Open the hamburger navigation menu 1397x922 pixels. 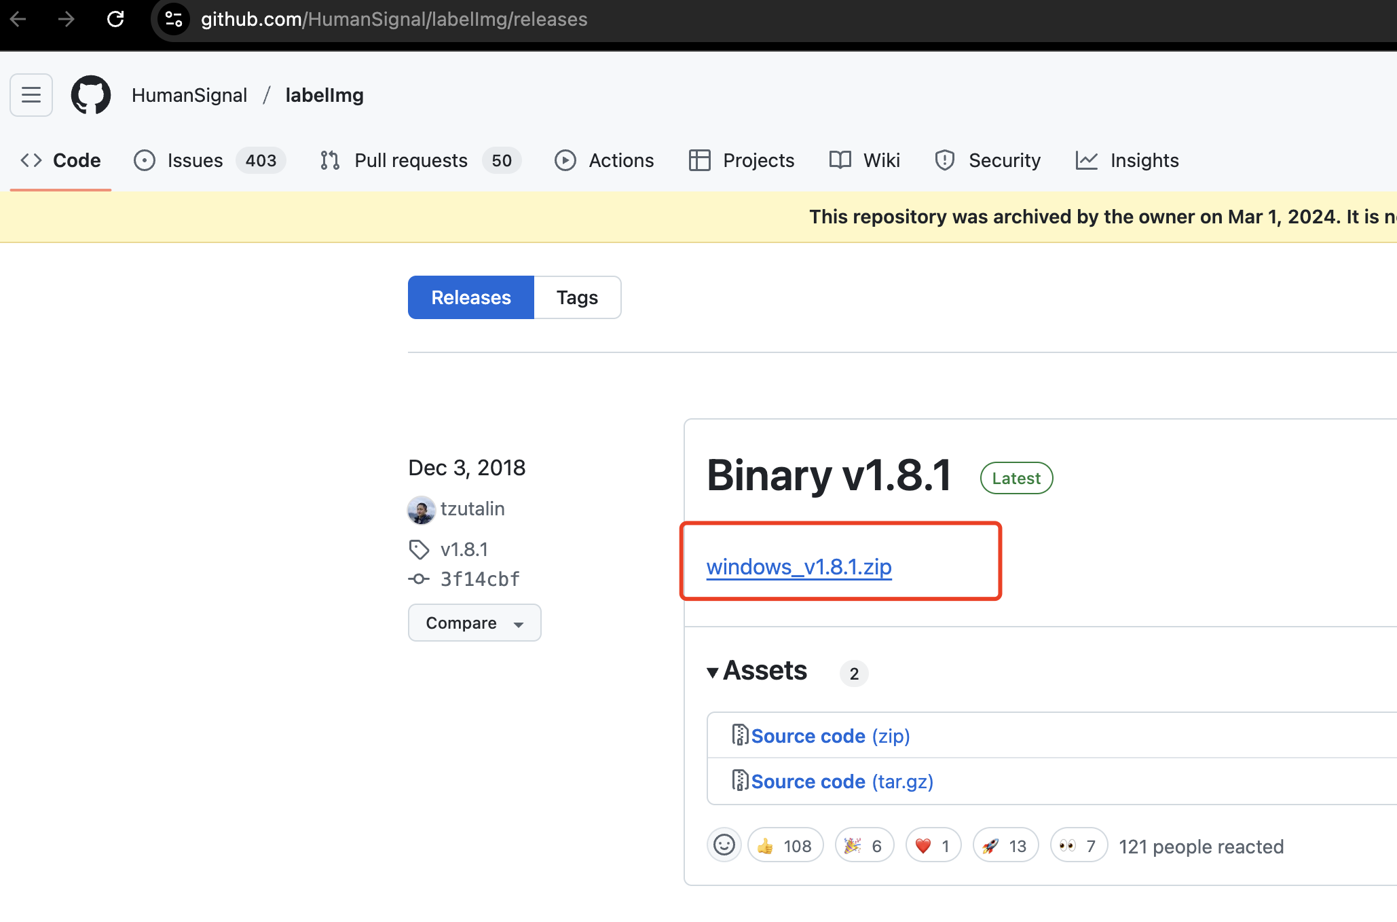[x=31, y=95]
